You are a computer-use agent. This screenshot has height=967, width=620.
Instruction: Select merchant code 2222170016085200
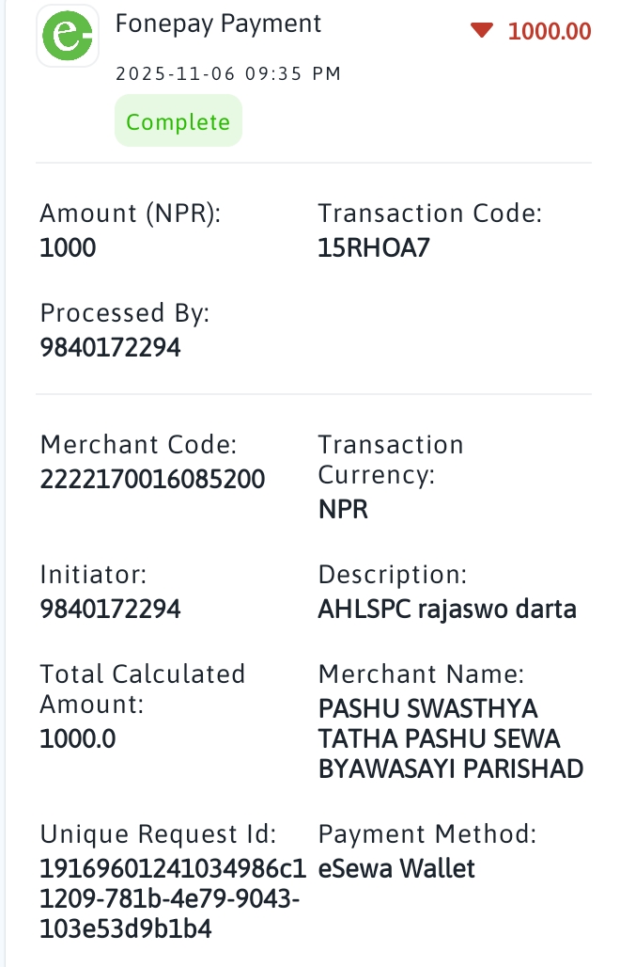click(153, 479)
